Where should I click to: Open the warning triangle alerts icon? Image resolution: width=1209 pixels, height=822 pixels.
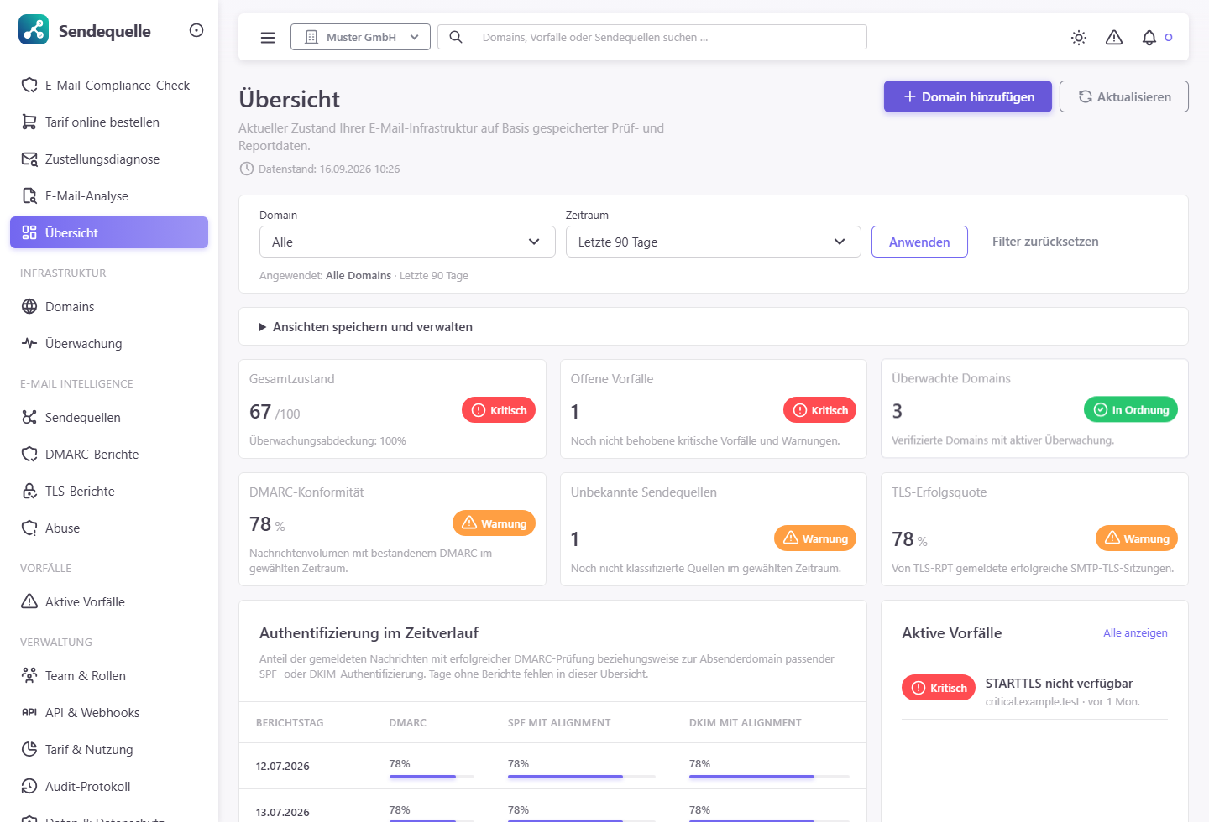[1114, 37]
